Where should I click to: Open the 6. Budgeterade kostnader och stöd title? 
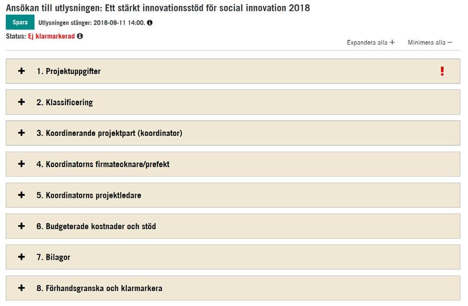pos(96,227)
